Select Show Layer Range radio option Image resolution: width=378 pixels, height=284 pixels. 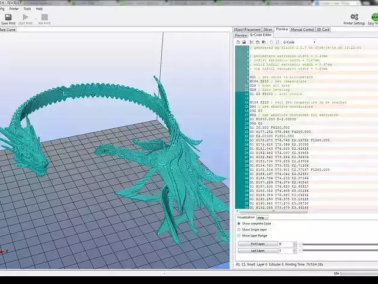[x=239, y=236]
